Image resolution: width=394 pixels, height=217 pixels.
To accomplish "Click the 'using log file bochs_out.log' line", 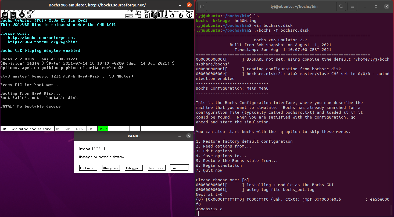I will (x=255, y=190).
